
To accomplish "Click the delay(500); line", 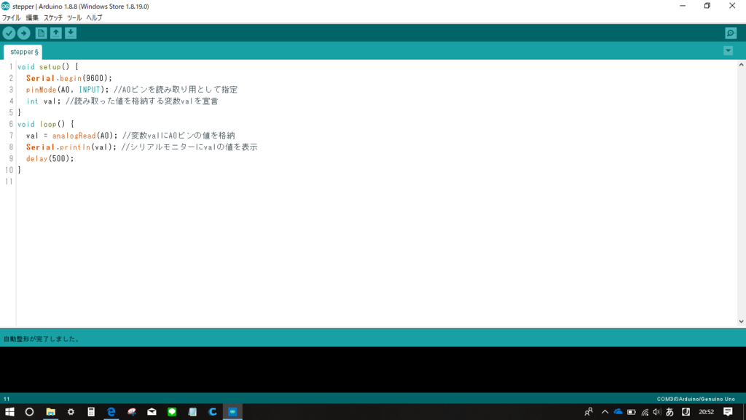I will pos(50,158).
